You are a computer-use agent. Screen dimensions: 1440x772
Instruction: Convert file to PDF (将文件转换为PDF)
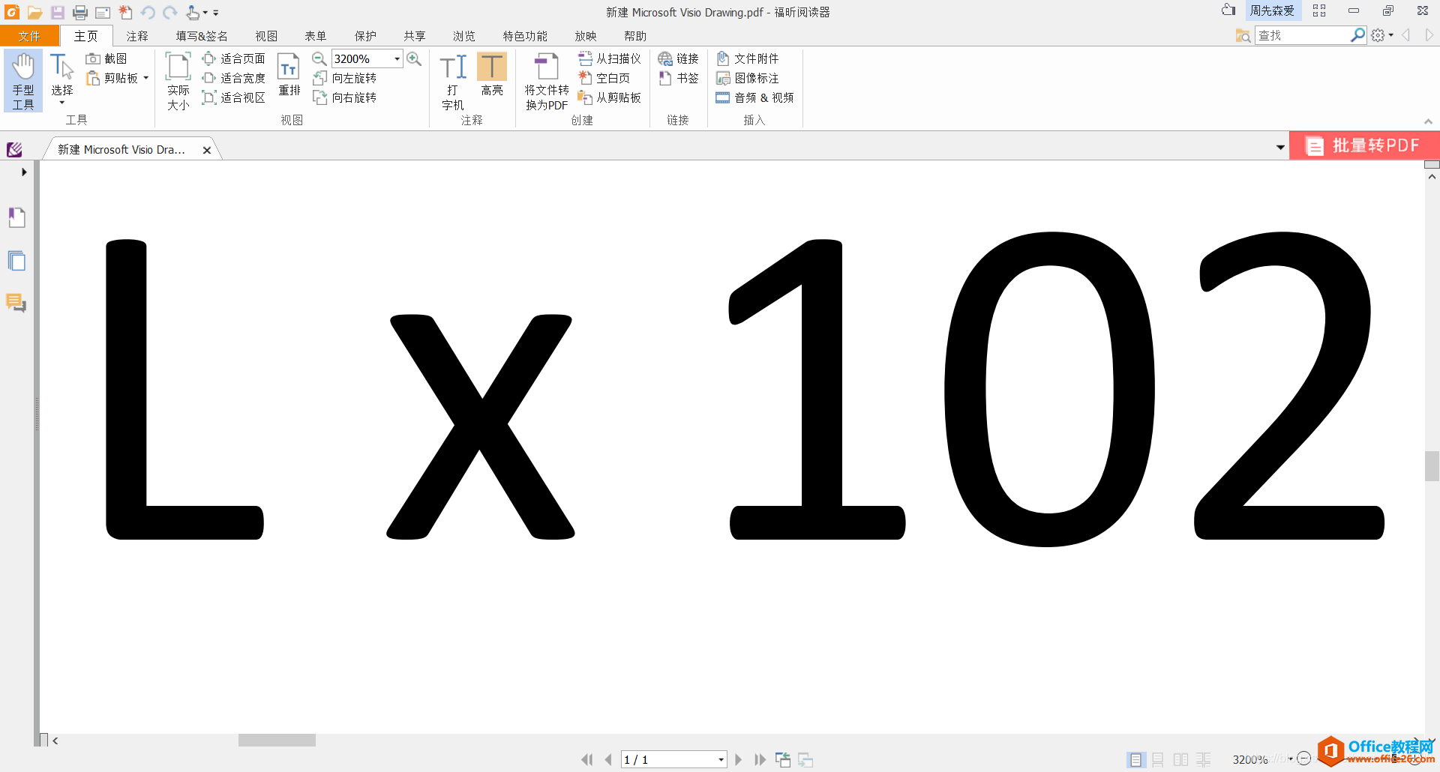click(x=547, y=81)
